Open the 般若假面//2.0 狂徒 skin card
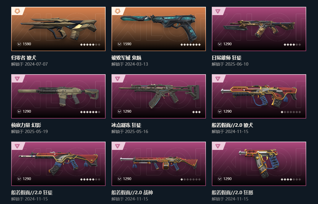Viewport: 318px width, 204px height. (x=58, y=164)
